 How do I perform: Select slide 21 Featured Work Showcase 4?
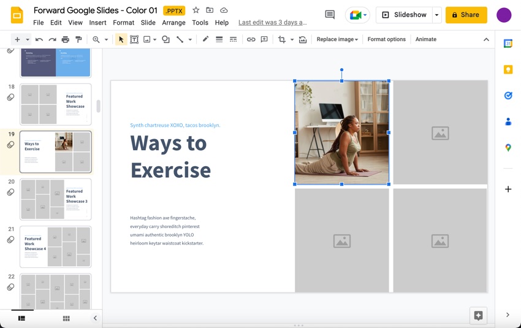coord(56,247)
